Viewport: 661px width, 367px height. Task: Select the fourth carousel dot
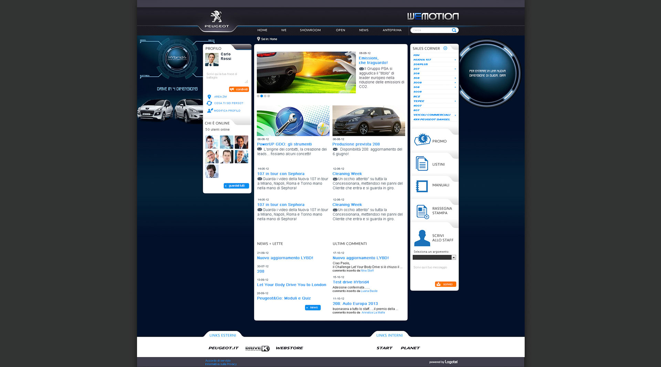click(269, 96)
